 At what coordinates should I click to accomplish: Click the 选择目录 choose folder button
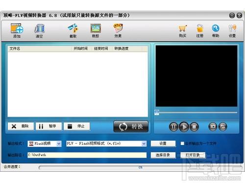(163, 155)
